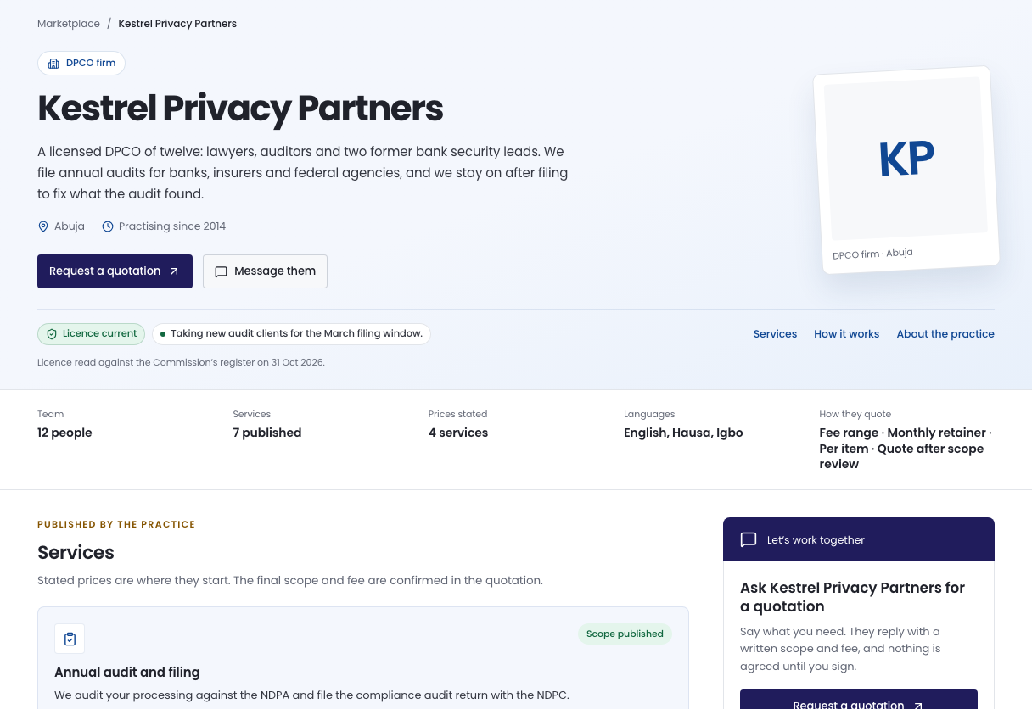Viewport: 1032px width, 709px height.
Task: Click the clipboard icon on Annual audit card
Action: point(70,639)
